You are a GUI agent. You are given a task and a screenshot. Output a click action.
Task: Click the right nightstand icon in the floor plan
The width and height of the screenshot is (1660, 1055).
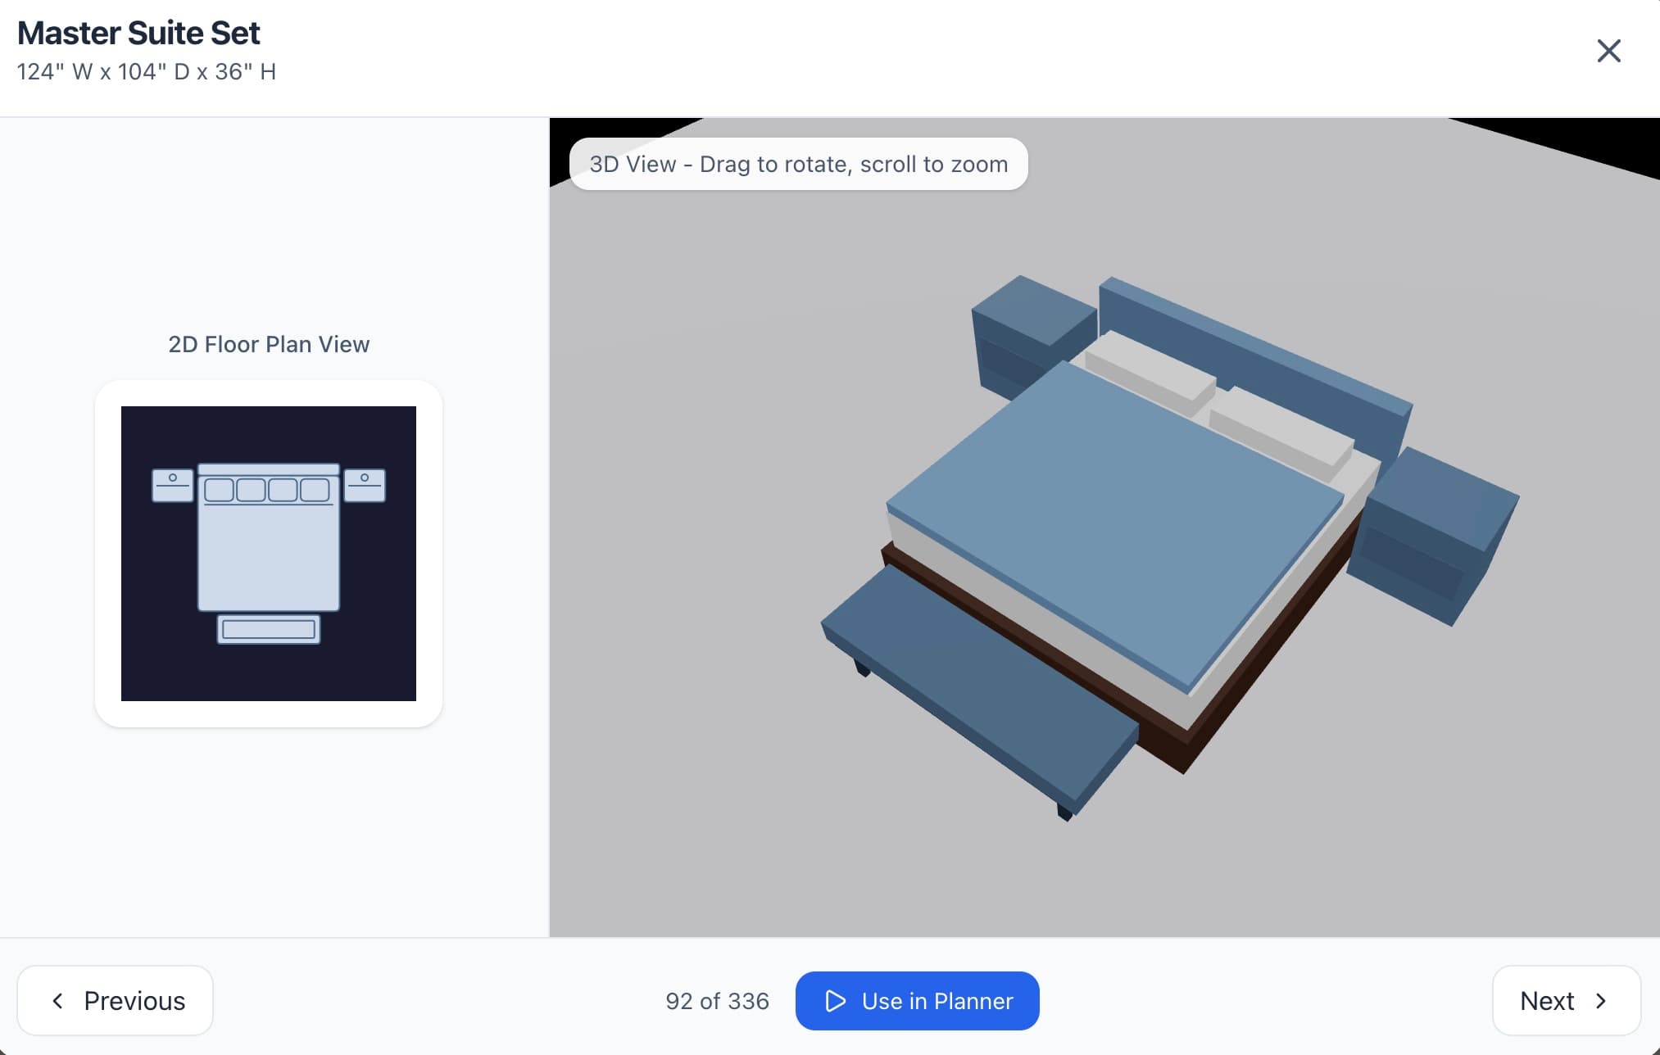365,483
